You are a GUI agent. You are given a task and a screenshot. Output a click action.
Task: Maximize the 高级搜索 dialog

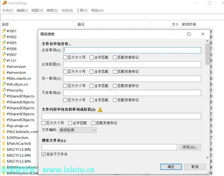coord(189,34)
